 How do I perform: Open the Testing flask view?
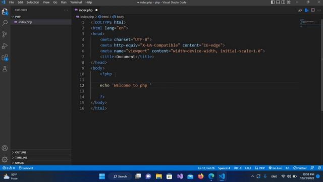[5, 69]
